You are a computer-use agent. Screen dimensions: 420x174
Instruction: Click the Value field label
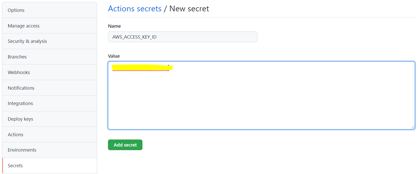114,56
